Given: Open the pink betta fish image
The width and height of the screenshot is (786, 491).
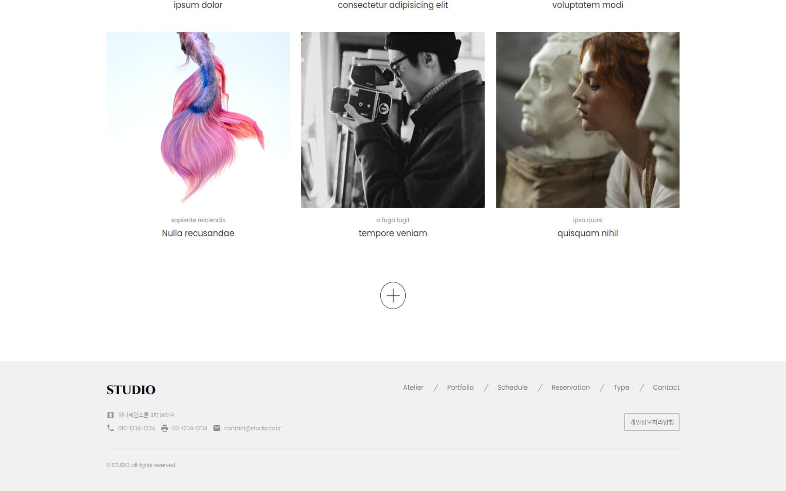Looking at the screenshot, I should pyautogui.click(x=198, y=120).
